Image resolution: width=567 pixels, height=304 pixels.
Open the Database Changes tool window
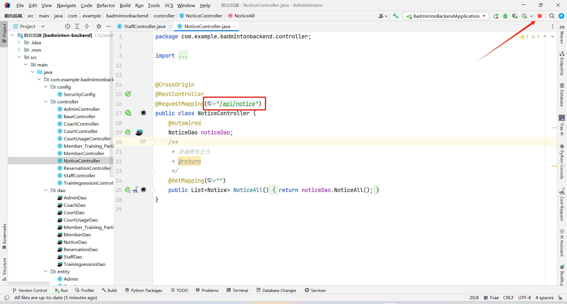(276, 290)
